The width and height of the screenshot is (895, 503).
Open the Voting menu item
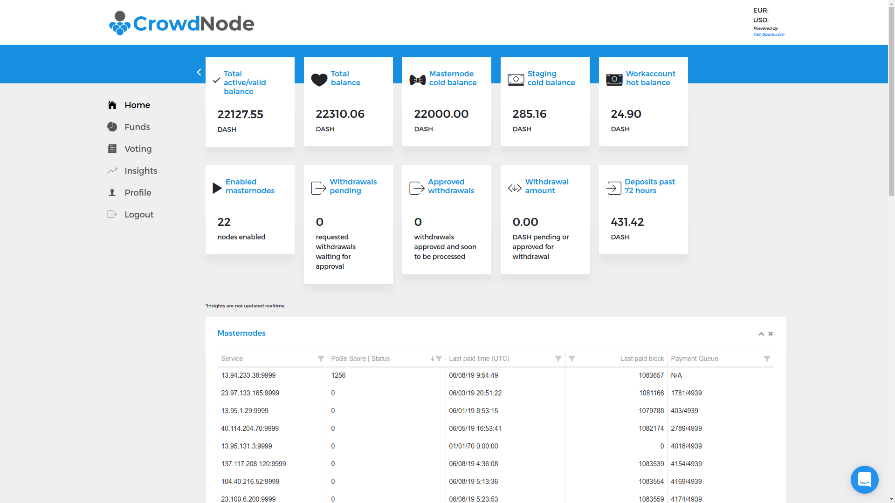[x=138, y=149]
